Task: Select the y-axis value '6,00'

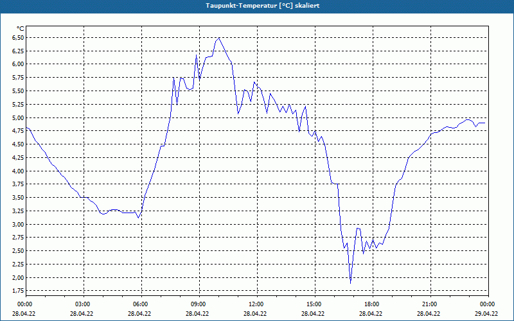Action: 18,64
